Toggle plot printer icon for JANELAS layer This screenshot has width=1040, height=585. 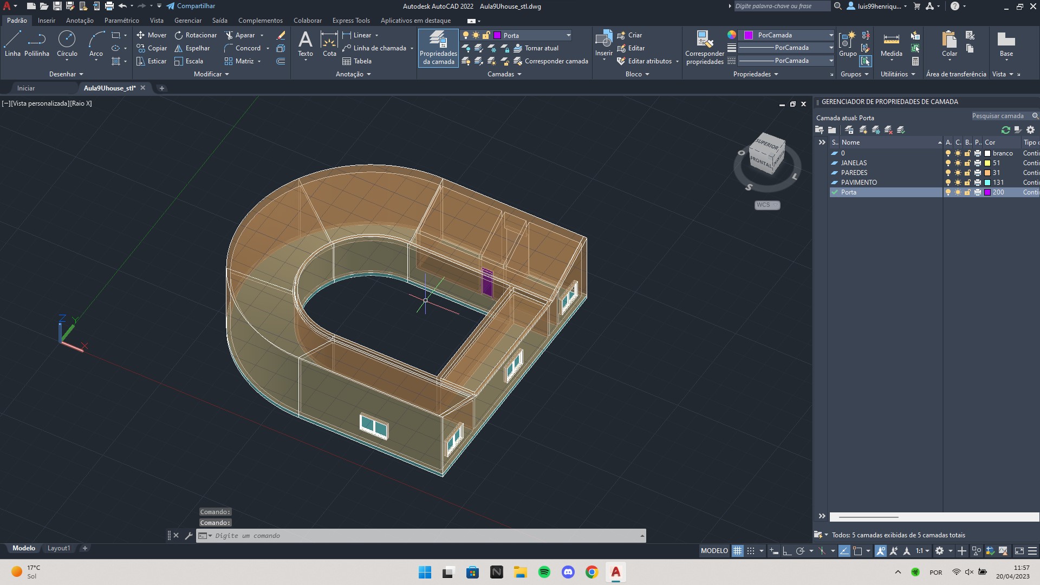point(977,163)
